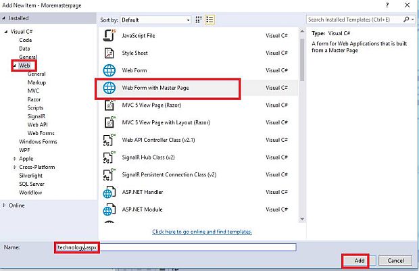Click the scroll down arrow of template list
Screen dimensions: 419x271
pos(302,219)
